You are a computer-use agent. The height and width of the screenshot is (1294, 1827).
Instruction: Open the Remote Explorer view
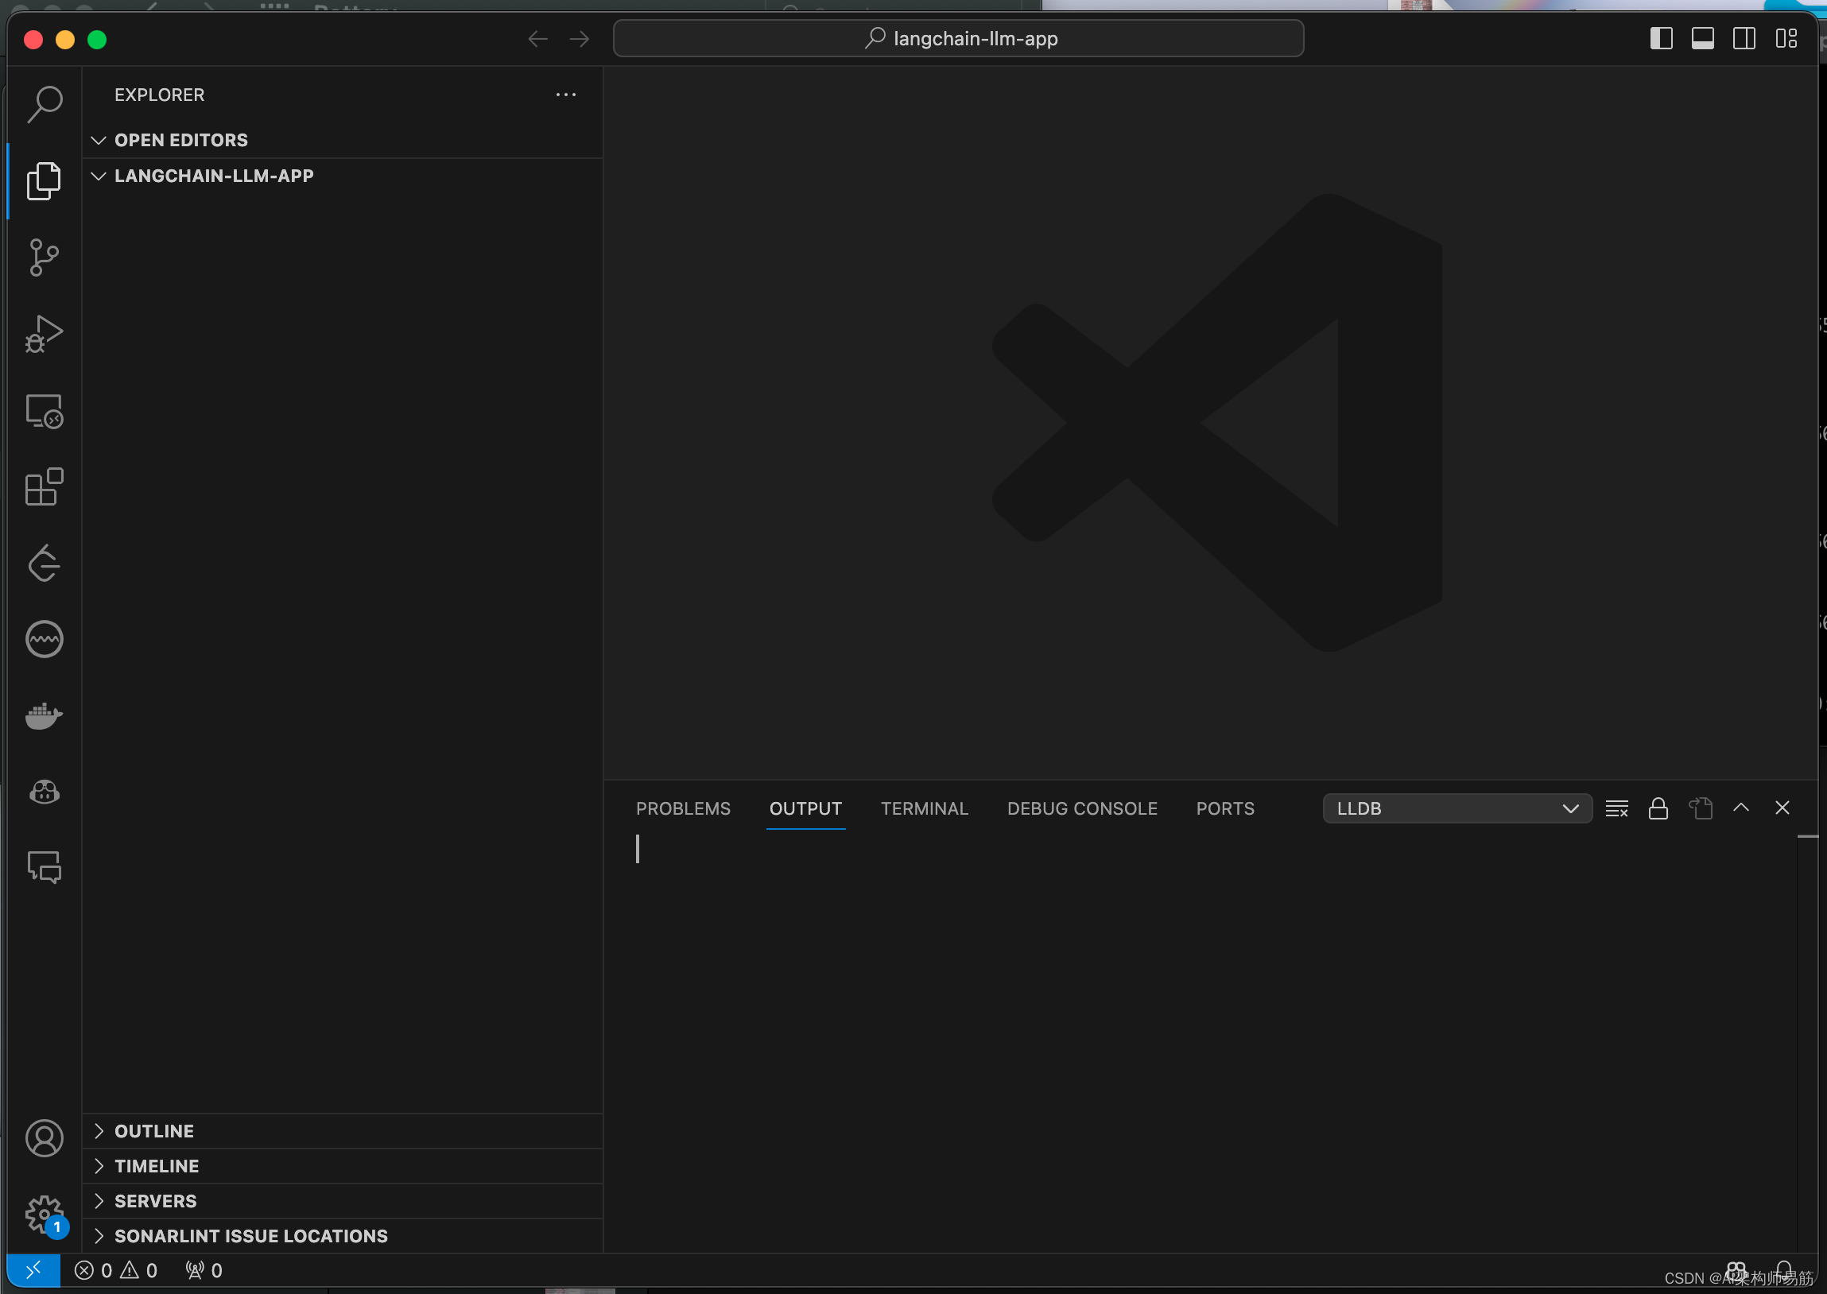[45, 411]
